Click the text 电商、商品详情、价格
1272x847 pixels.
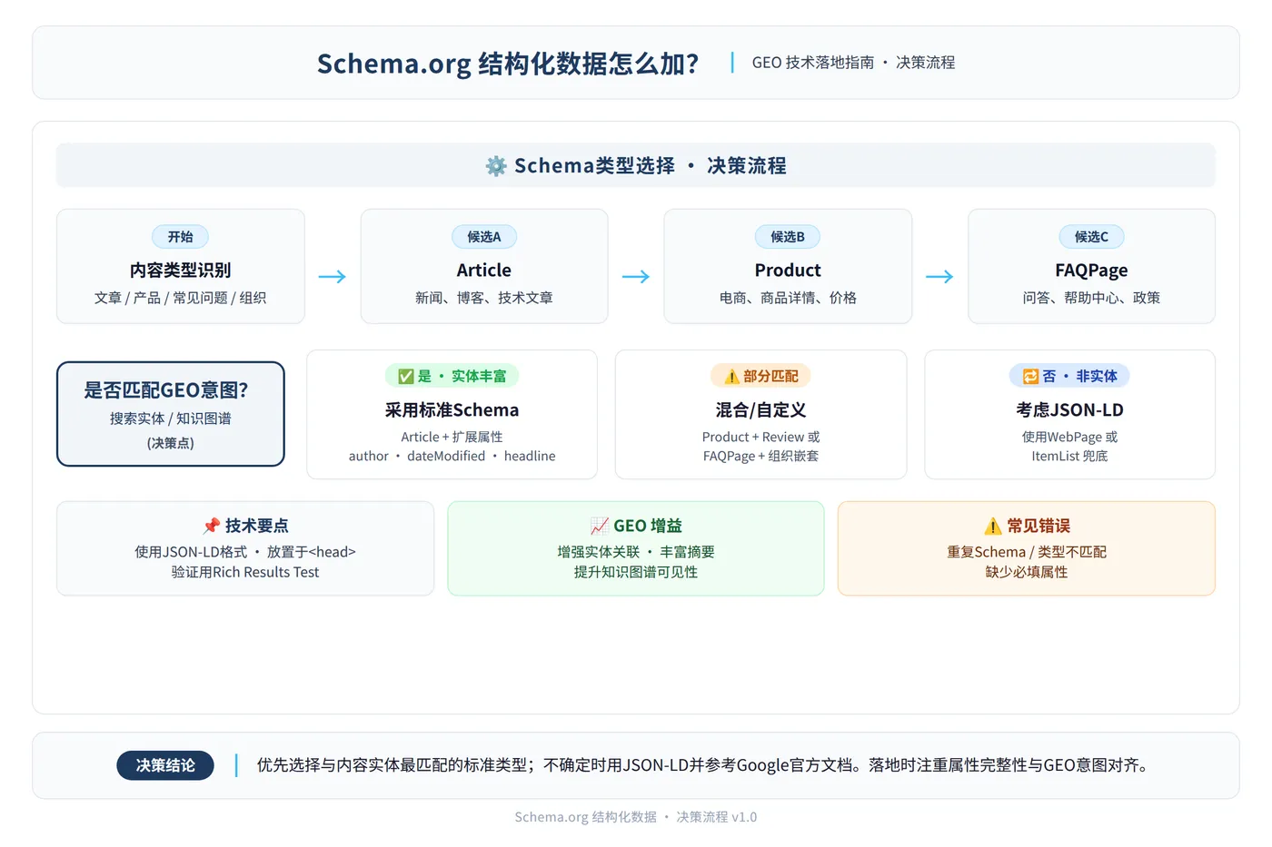click(788, 298)
